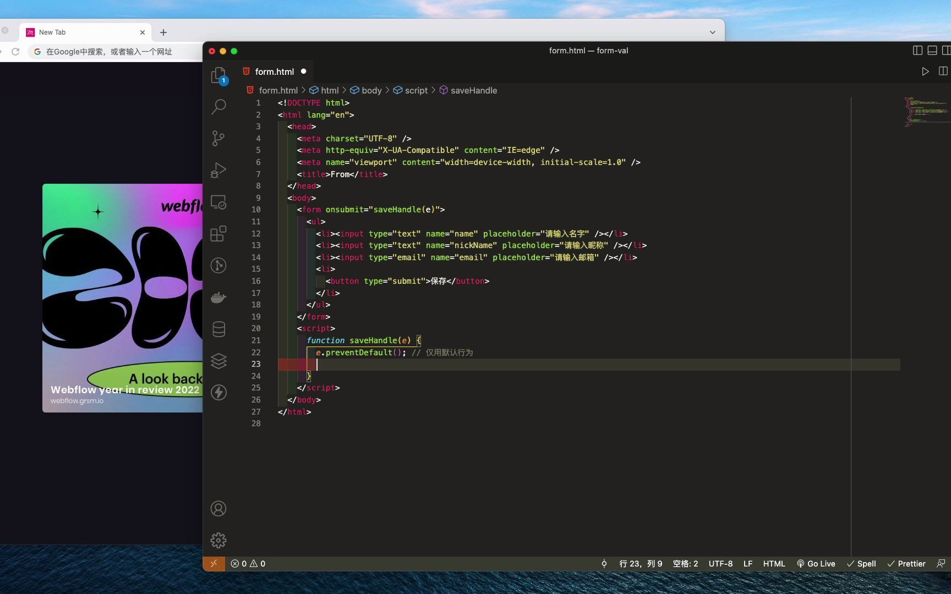Open the layers stack activity bar icon
This screenshot has height=594, width=951.
(x=218, y=361)
